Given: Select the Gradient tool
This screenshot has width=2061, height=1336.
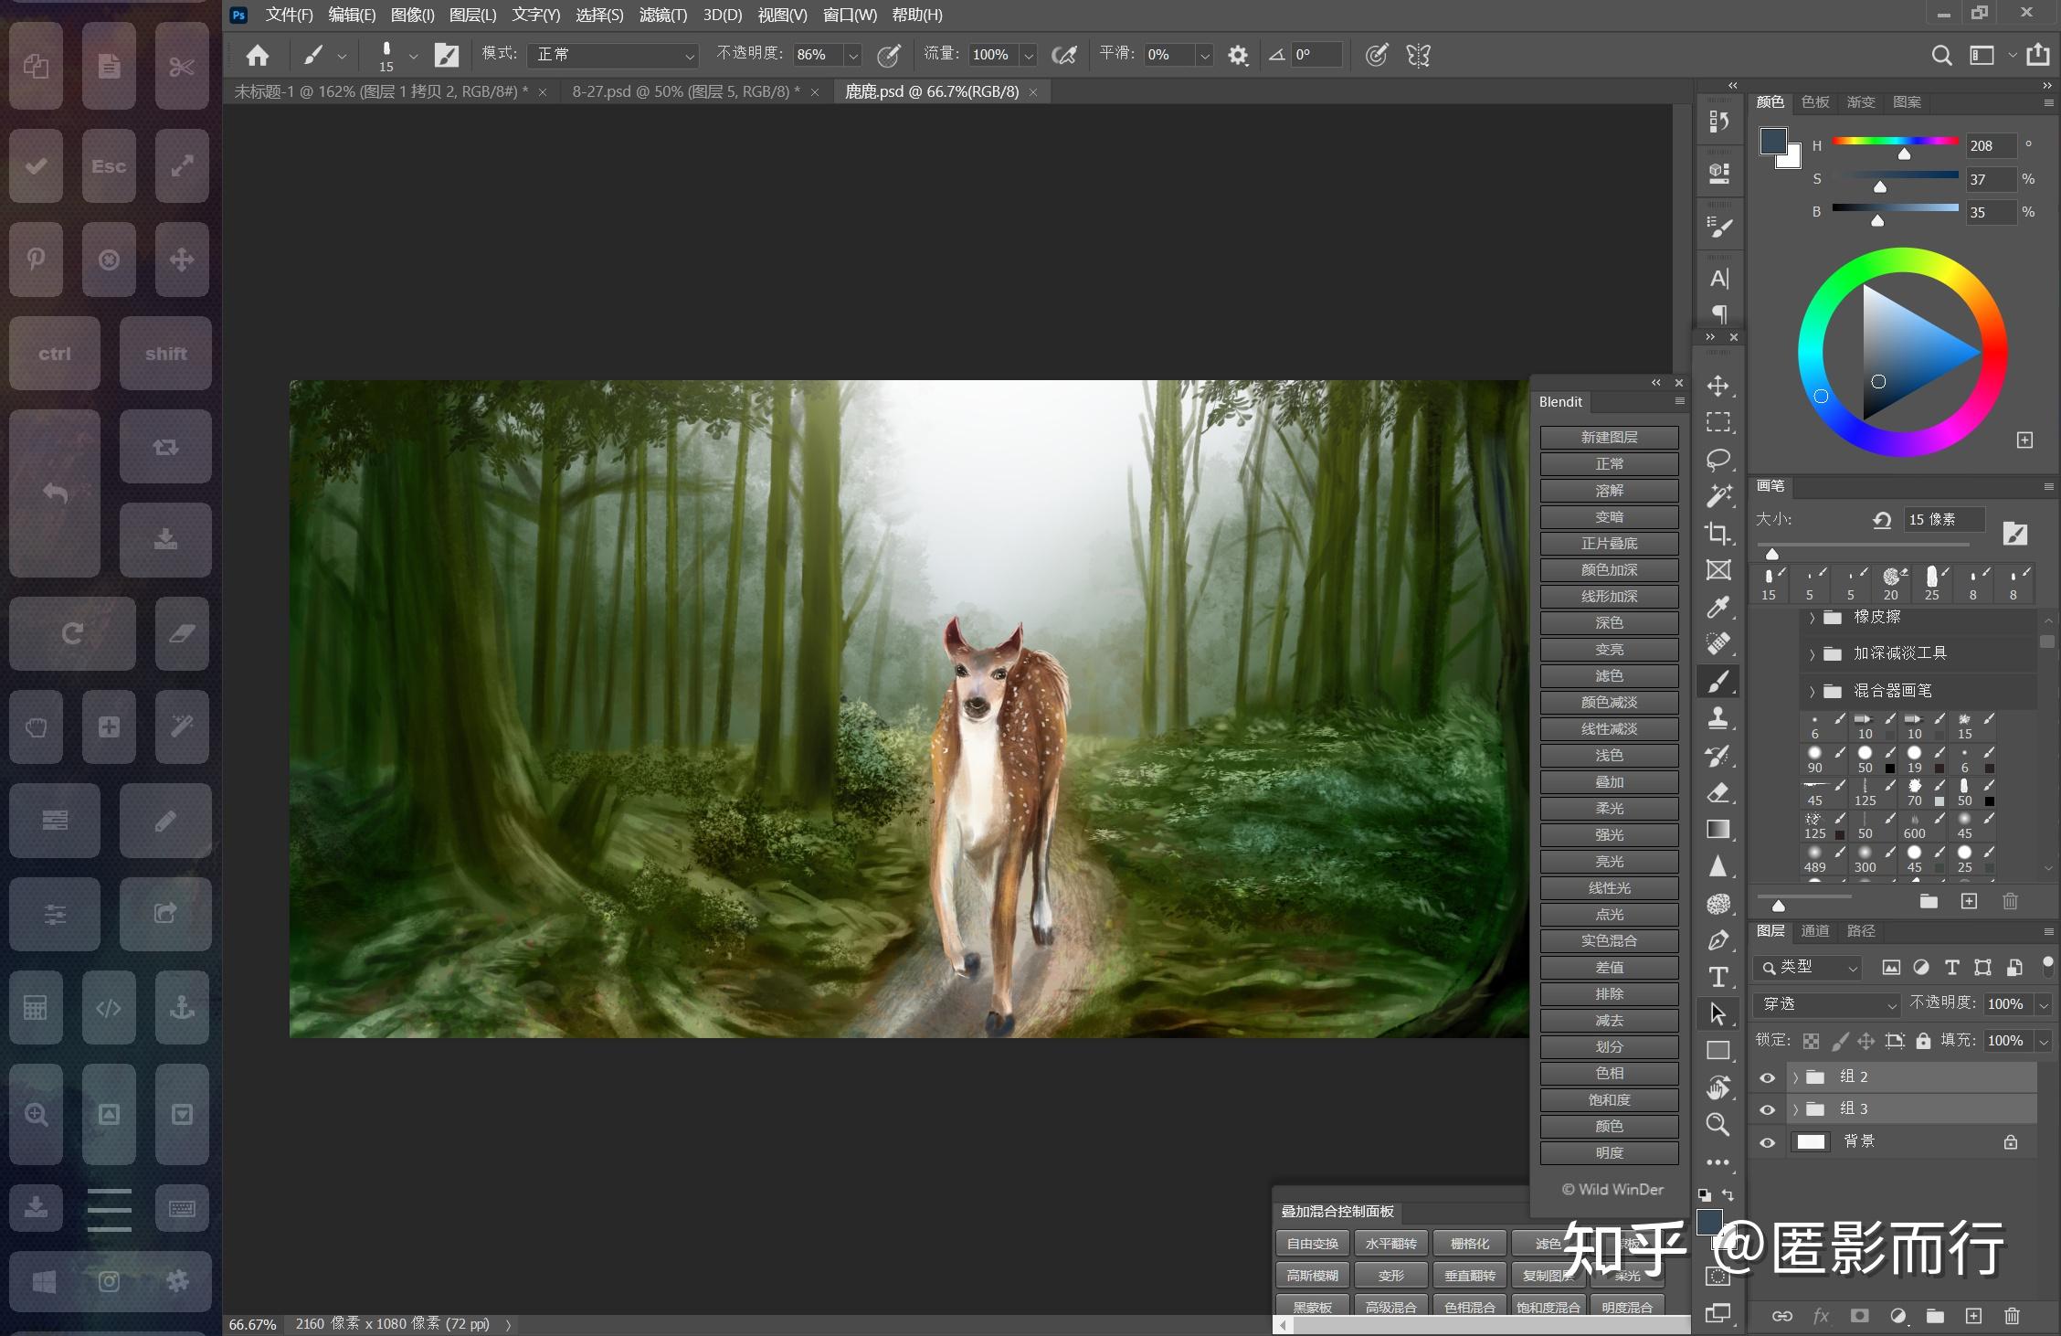Looking at the screenshot, I should [x=1717, y=830].
